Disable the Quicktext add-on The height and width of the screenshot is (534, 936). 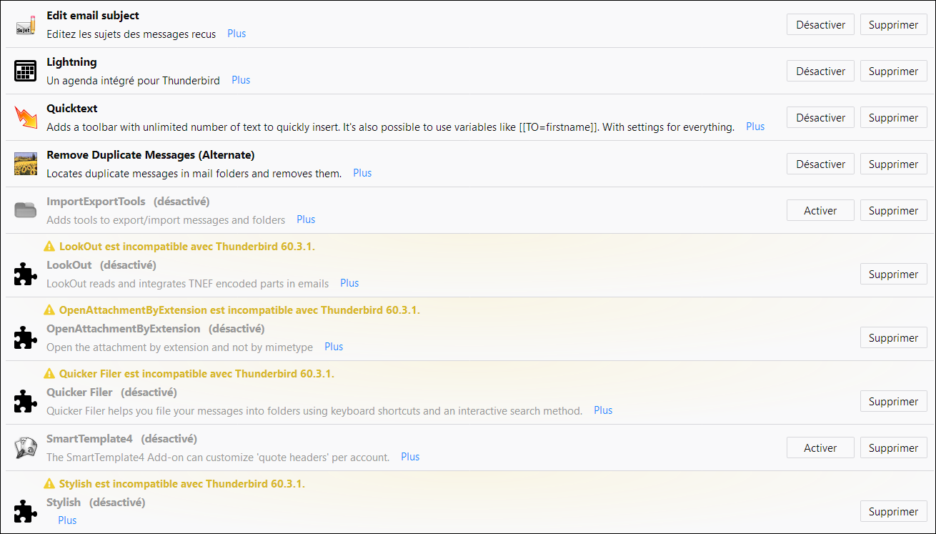point(820,118)
